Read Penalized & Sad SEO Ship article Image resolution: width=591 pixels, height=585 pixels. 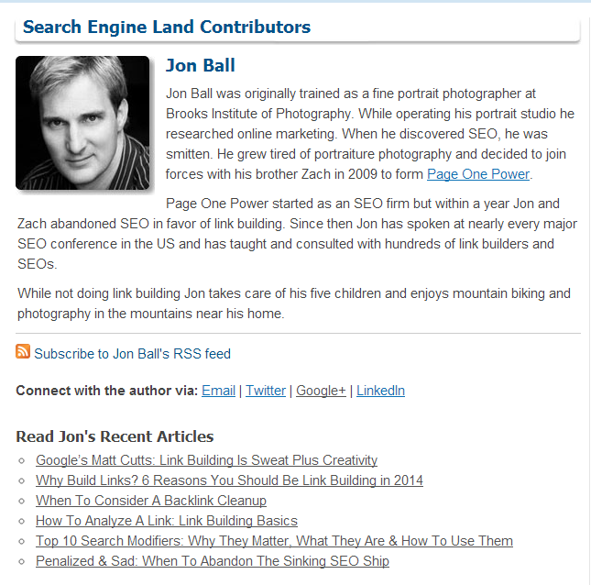[213, 561]
